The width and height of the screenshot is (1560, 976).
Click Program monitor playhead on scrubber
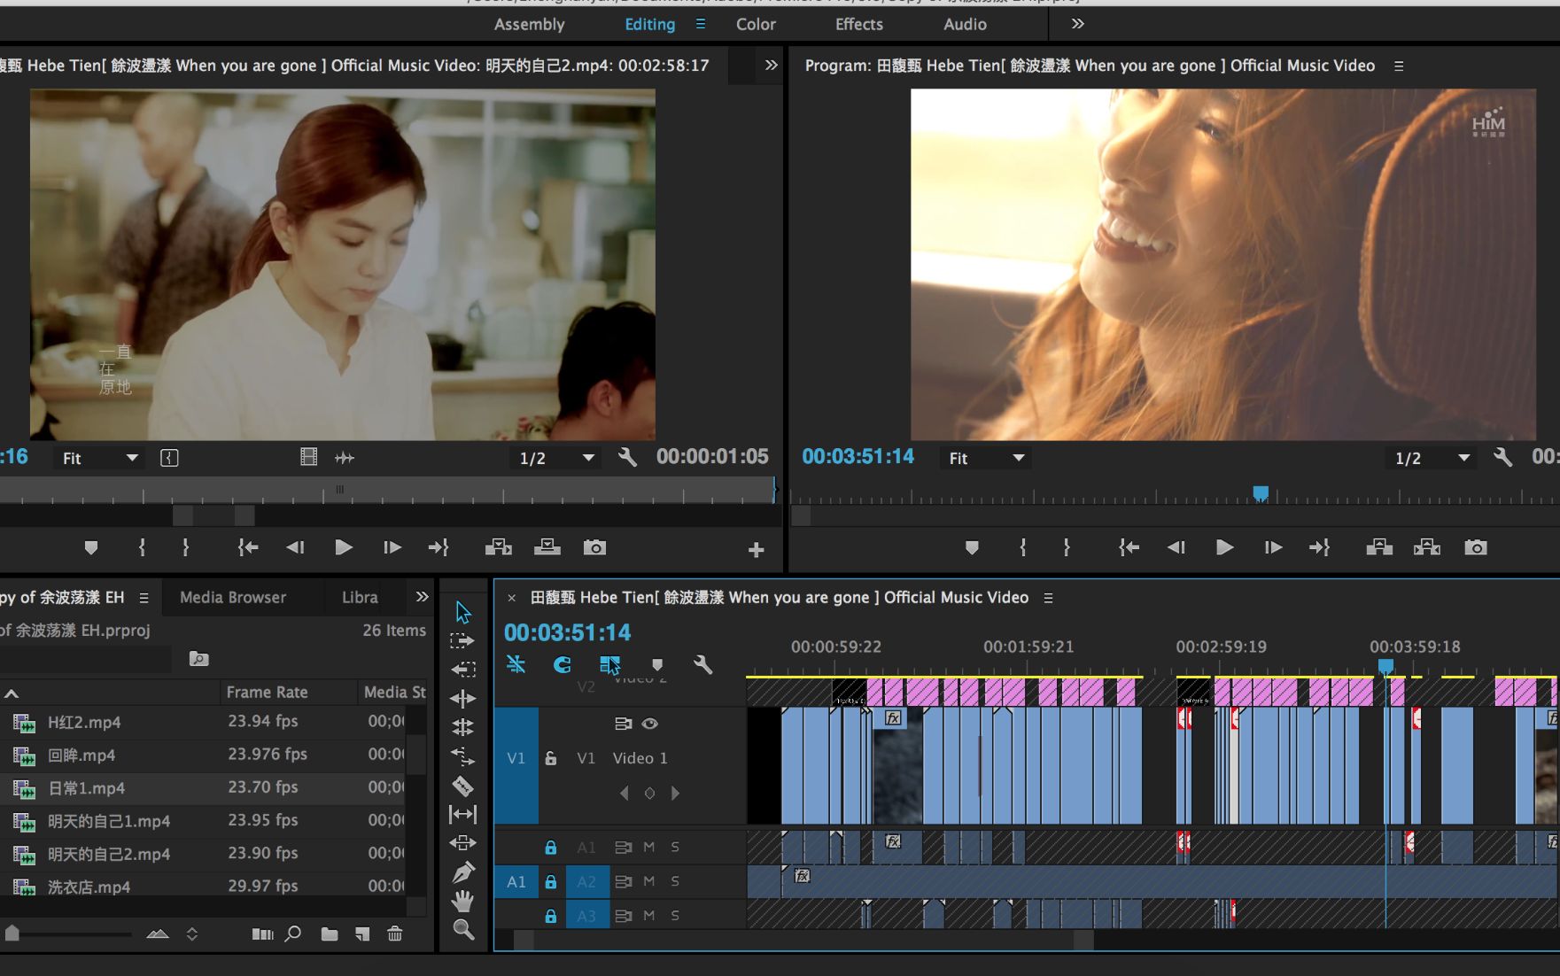click(1261, 493)
